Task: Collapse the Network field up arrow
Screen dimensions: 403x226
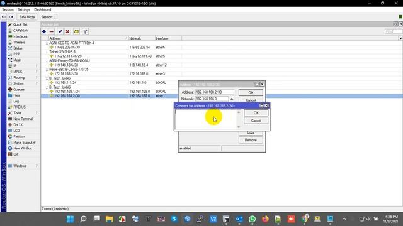Action: tap(232, 99)
